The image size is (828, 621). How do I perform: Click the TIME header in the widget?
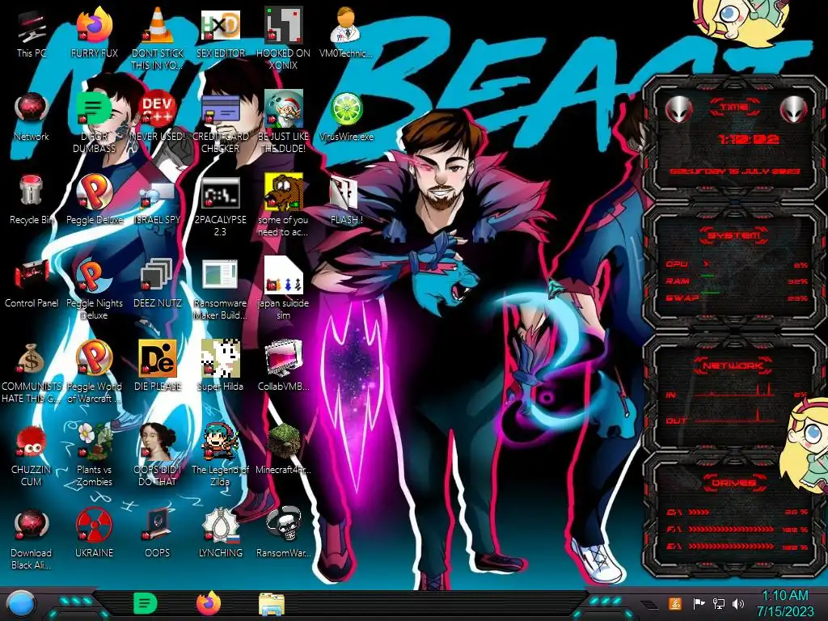click(x=734, y=108)
